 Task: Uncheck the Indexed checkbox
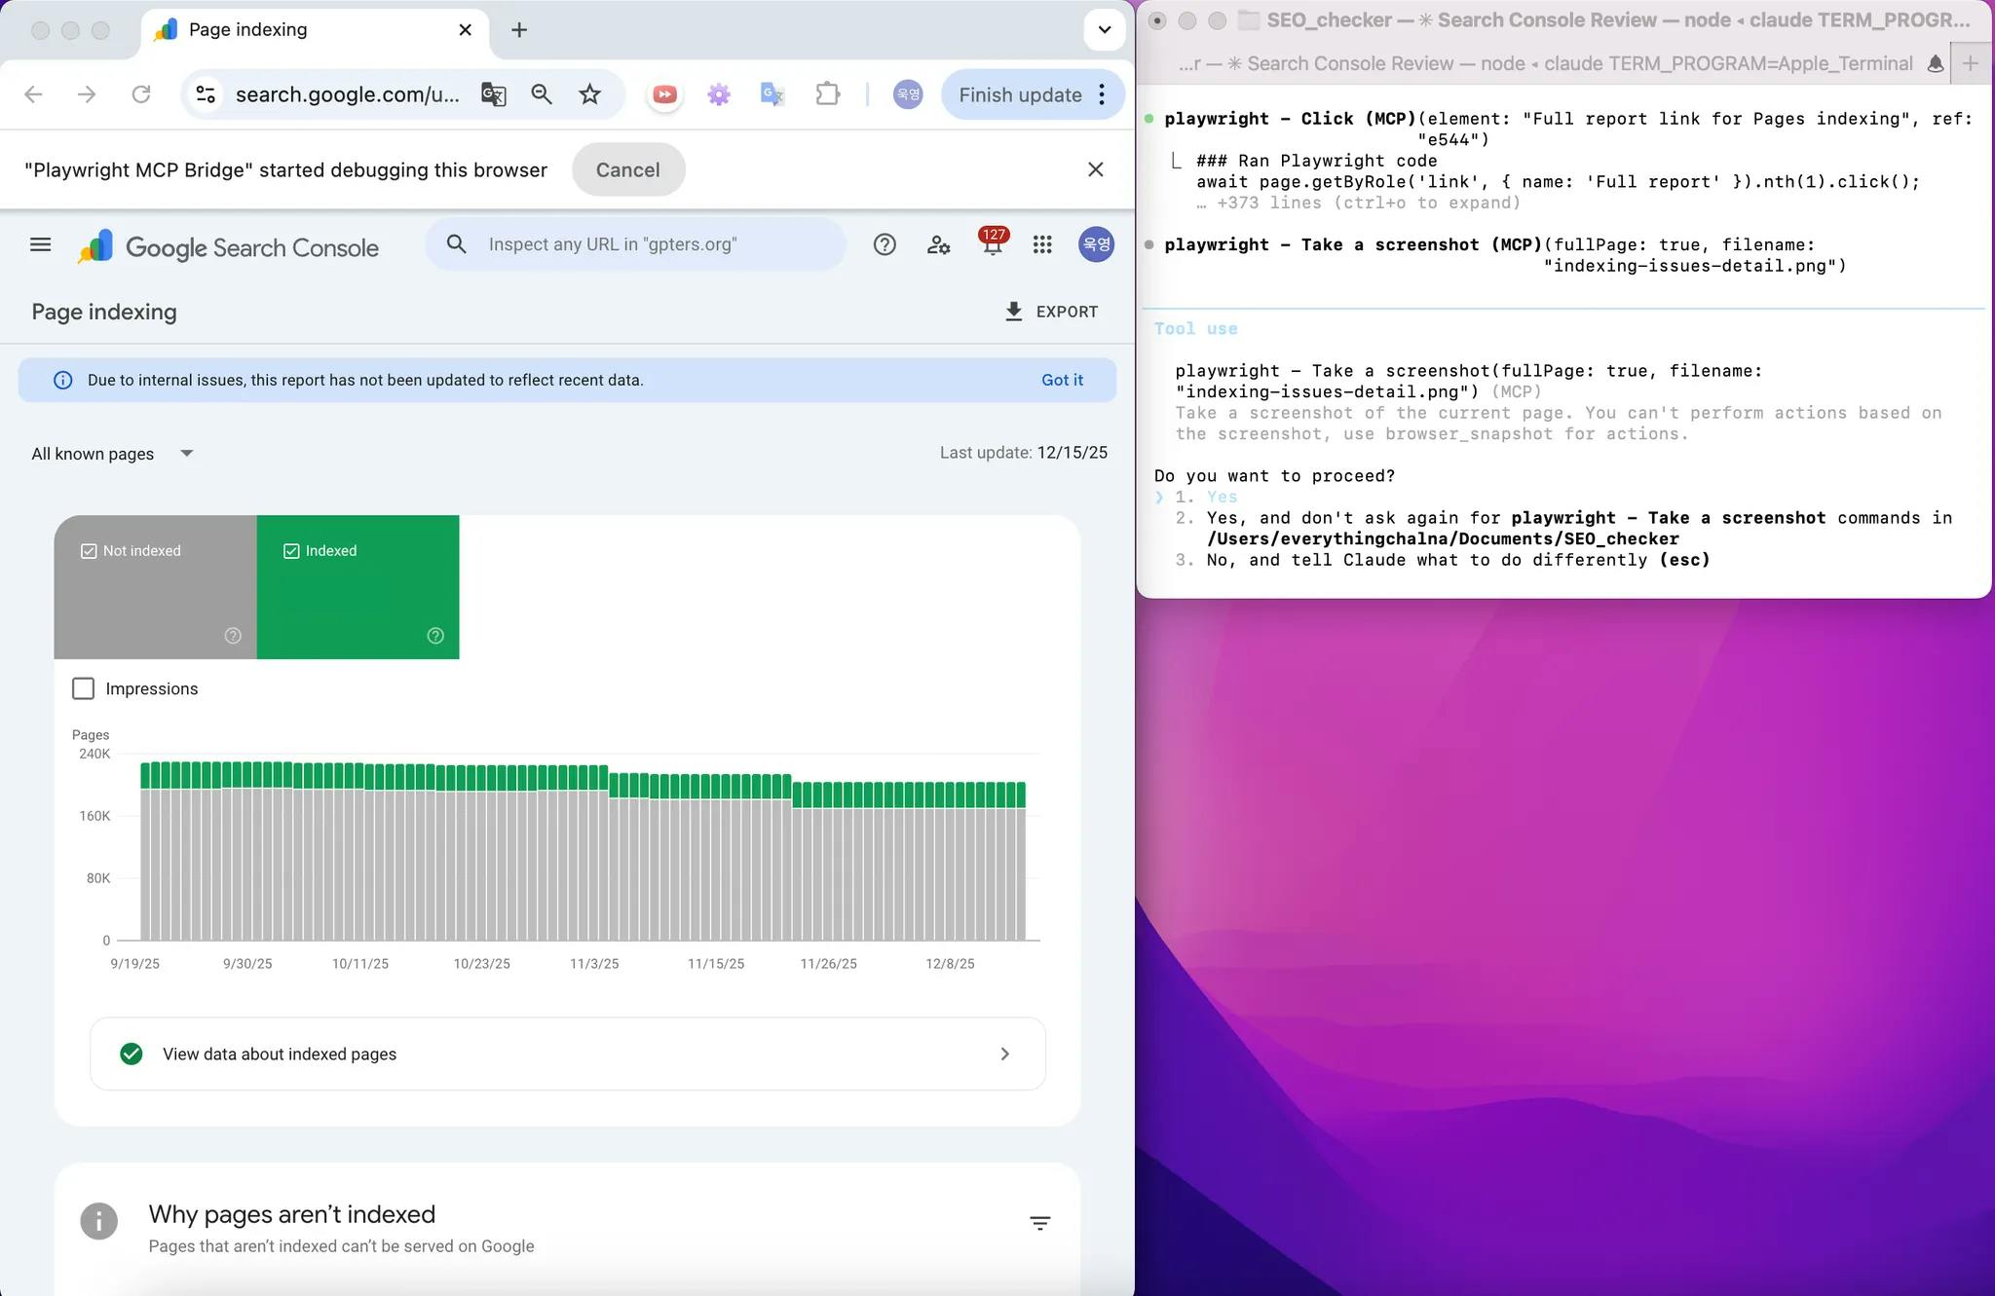(x=291, y=551)
